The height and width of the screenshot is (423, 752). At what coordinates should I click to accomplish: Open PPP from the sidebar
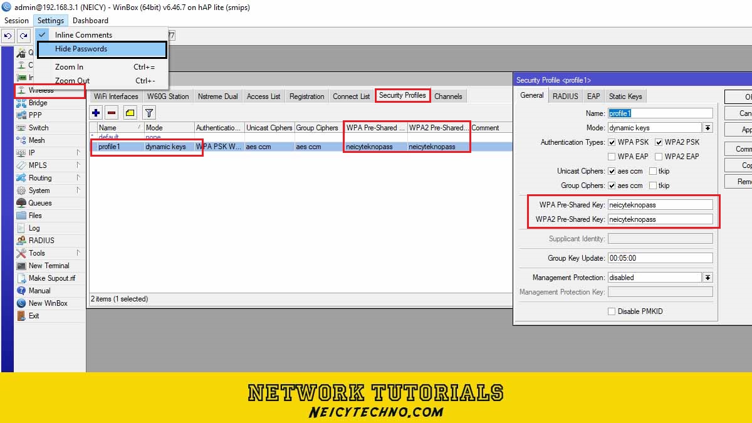coord(35,115)
